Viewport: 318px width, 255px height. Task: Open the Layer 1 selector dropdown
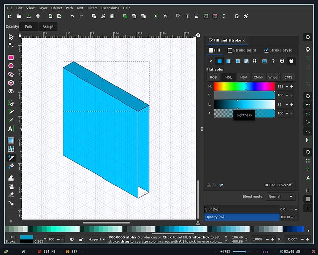pos(97,239)
